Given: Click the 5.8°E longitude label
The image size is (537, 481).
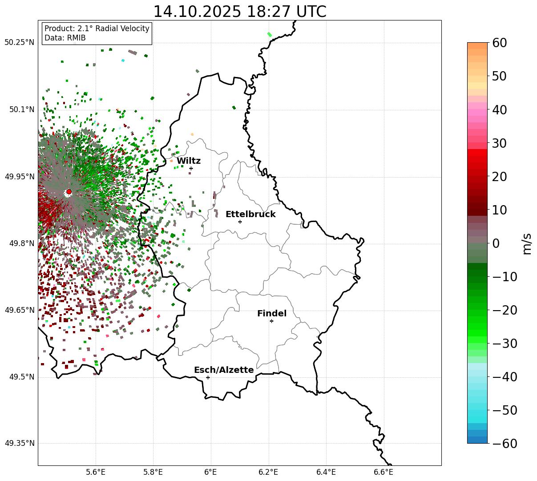Looking at the screenshot, I should tap(153, 472).
